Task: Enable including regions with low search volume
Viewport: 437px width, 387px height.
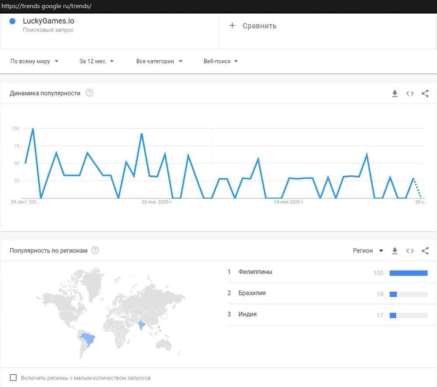Action: pos(13,377)
